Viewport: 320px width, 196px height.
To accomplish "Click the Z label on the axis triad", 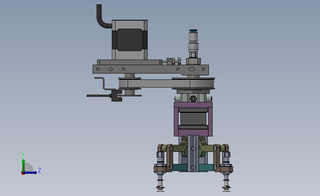I will tap(39, 170).
